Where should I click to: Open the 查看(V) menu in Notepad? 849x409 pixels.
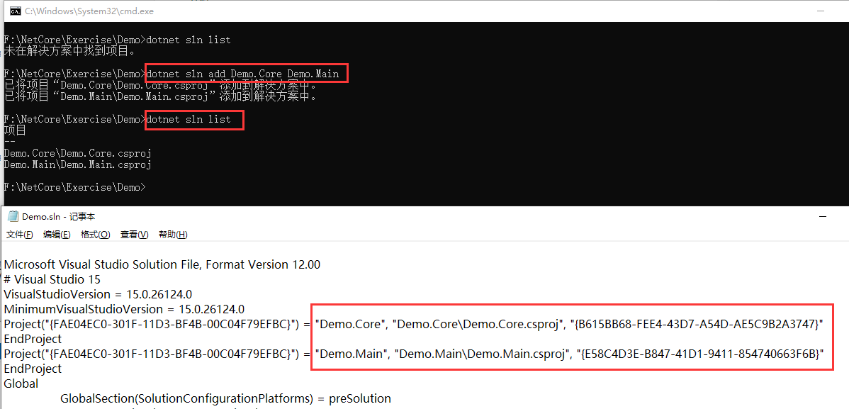pos(134,234)
